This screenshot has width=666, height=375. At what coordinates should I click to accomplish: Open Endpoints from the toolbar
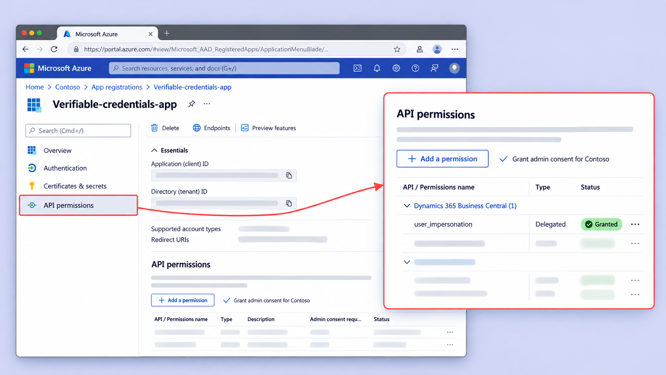[212, 128]
